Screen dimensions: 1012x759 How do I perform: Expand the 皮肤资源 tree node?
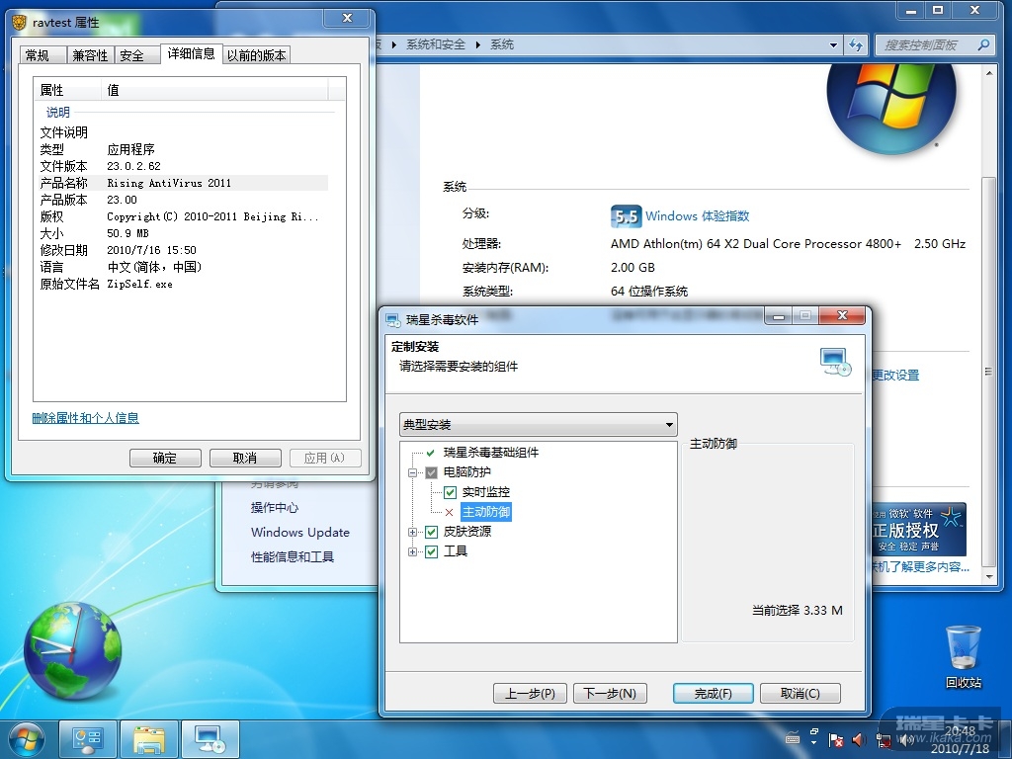[412, 532]
